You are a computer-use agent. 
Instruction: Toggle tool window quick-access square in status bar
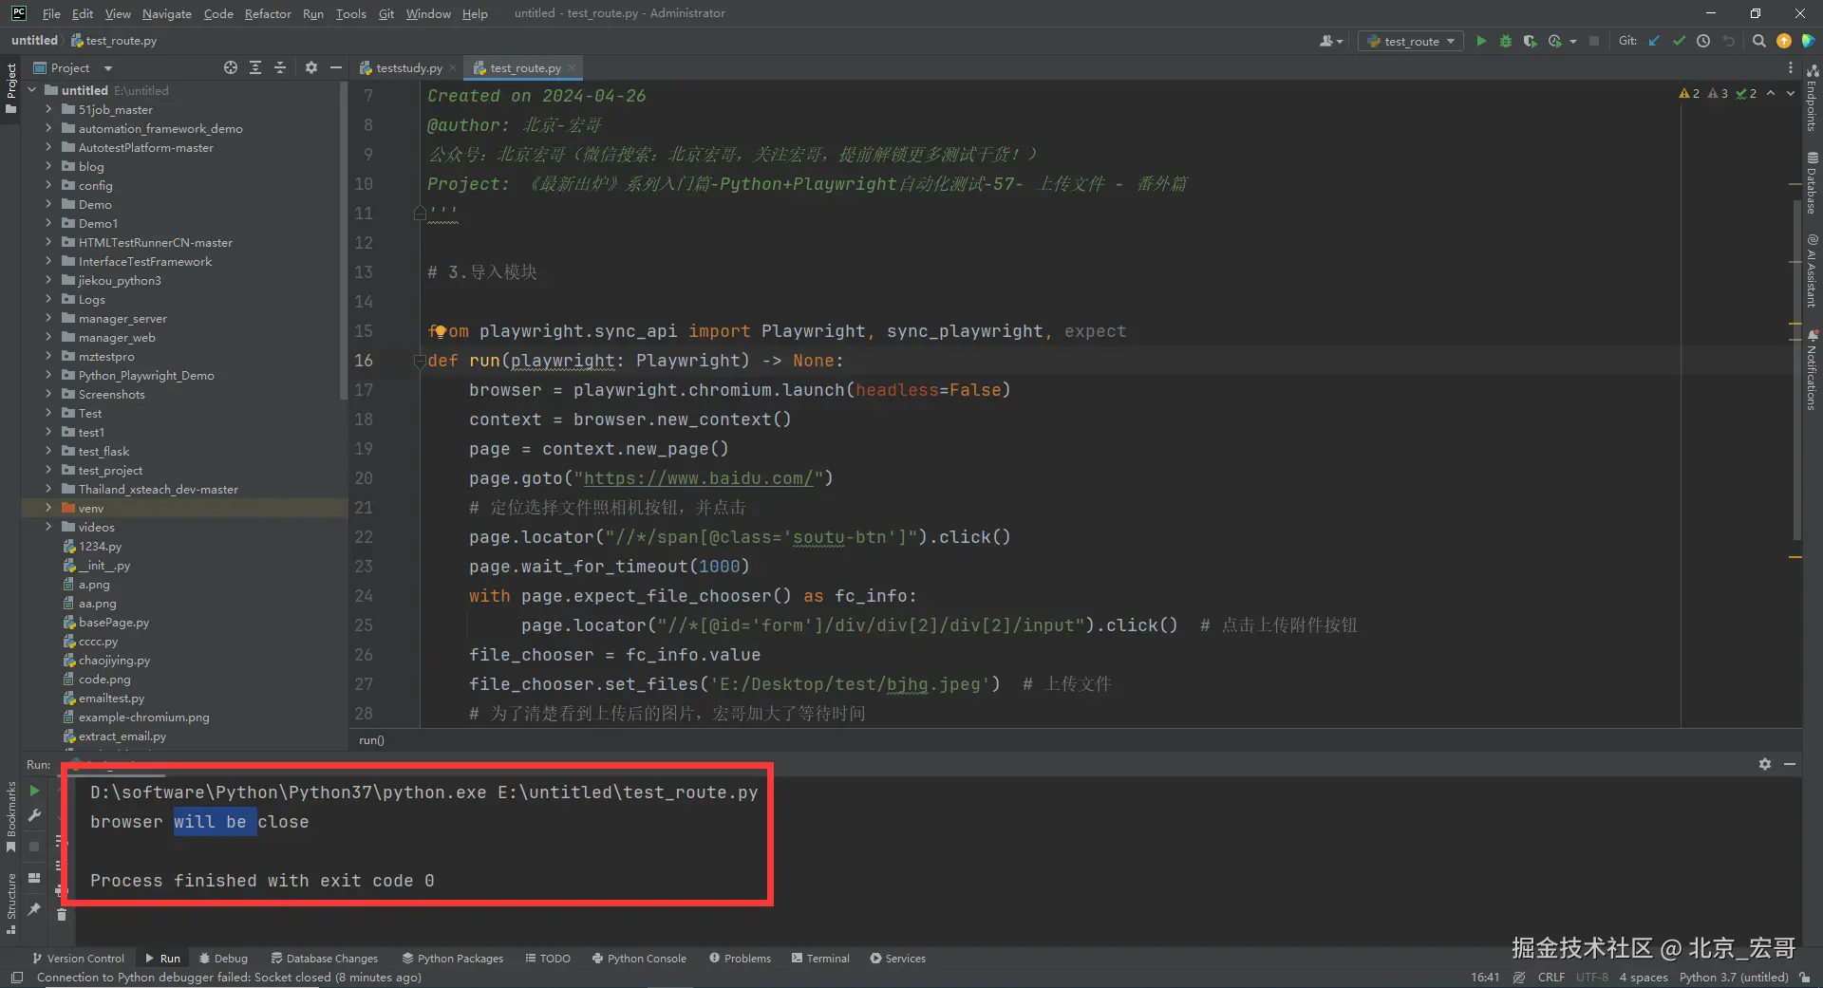point(16,978)
